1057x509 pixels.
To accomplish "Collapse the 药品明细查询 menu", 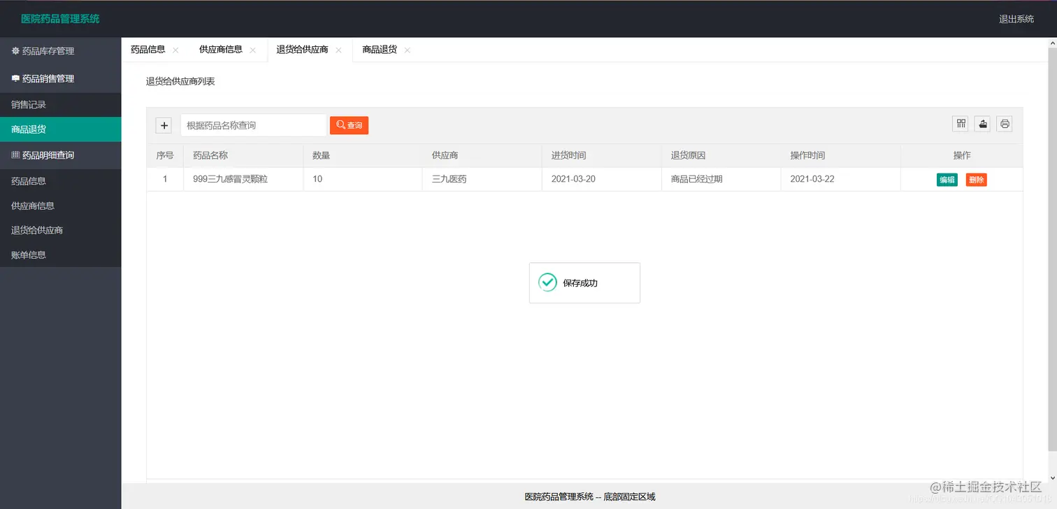I will click(60, 155).
